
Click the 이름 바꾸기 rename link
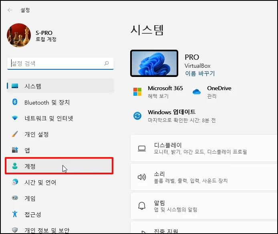pyautogui.click(x=200, y=73)
